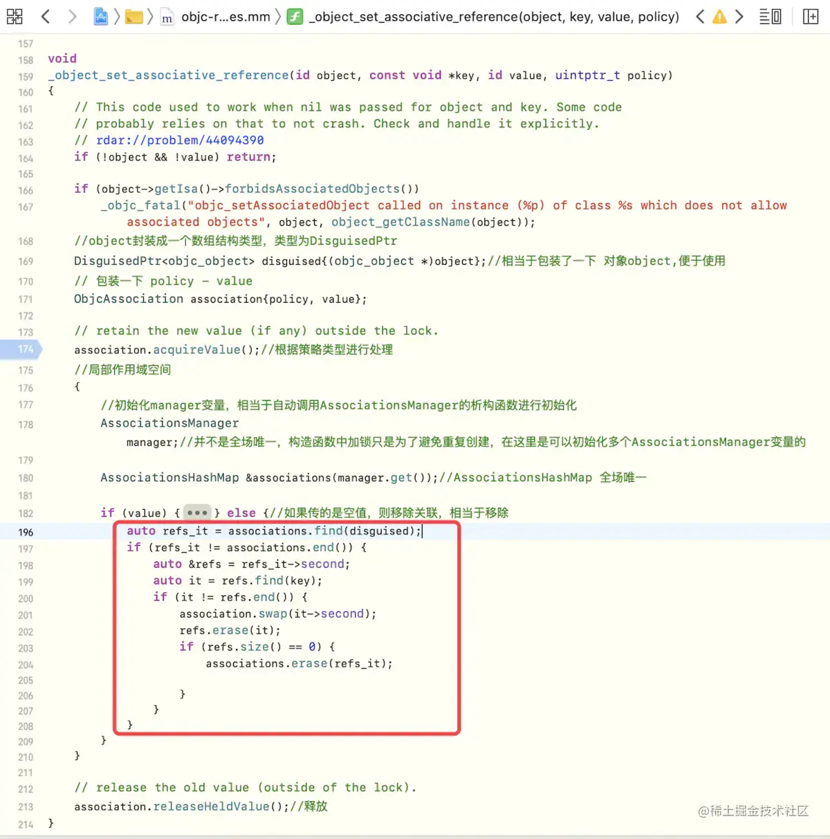Click line number 213 in gutter
The image size is (830, 839).
(26, 807)
